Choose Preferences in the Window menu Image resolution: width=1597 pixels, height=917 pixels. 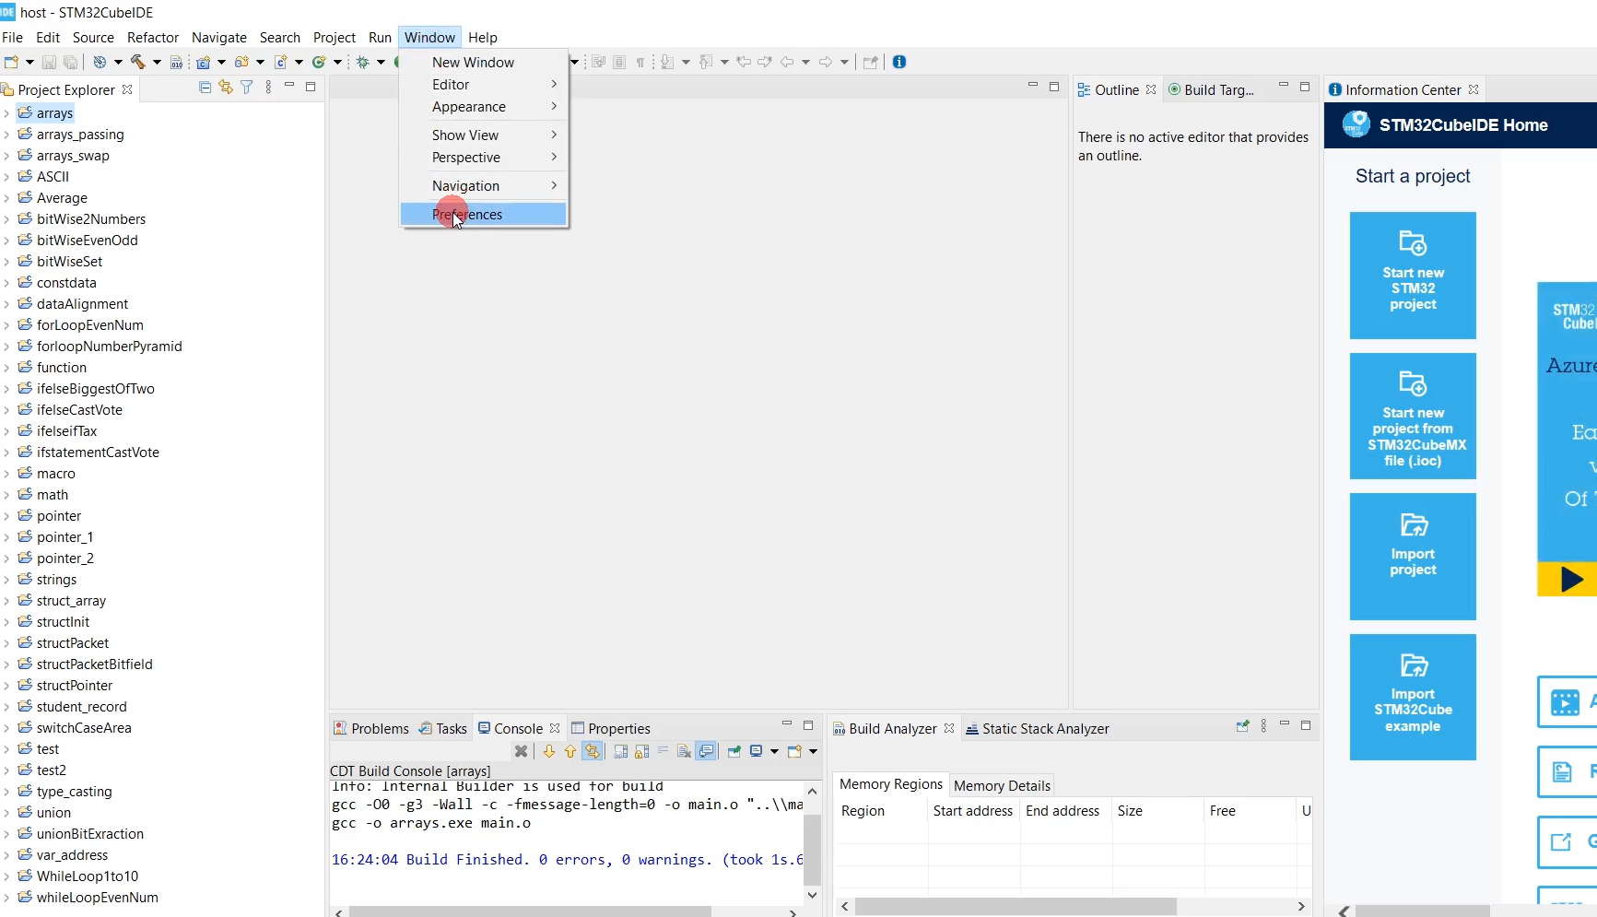(x=484, y=214)
